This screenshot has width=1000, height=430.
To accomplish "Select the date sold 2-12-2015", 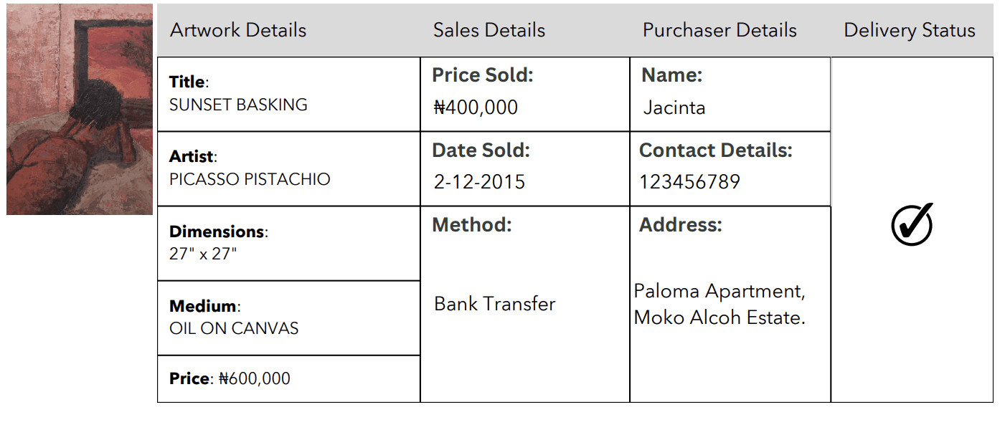I will coord(479,182).
